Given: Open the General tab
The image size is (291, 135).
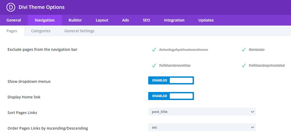Looking at the screenshot, I should click(x=14, y=20).
